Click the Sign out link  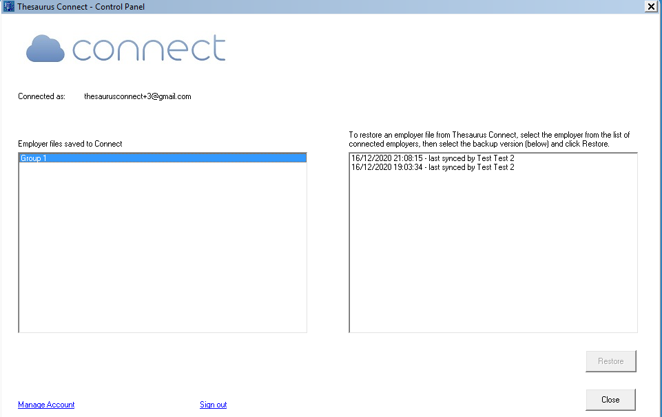coord(214,405)
